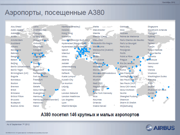Select the Abu Dhabi airport label
Screen dimensions: 180x135
click(x=16, y=27)
